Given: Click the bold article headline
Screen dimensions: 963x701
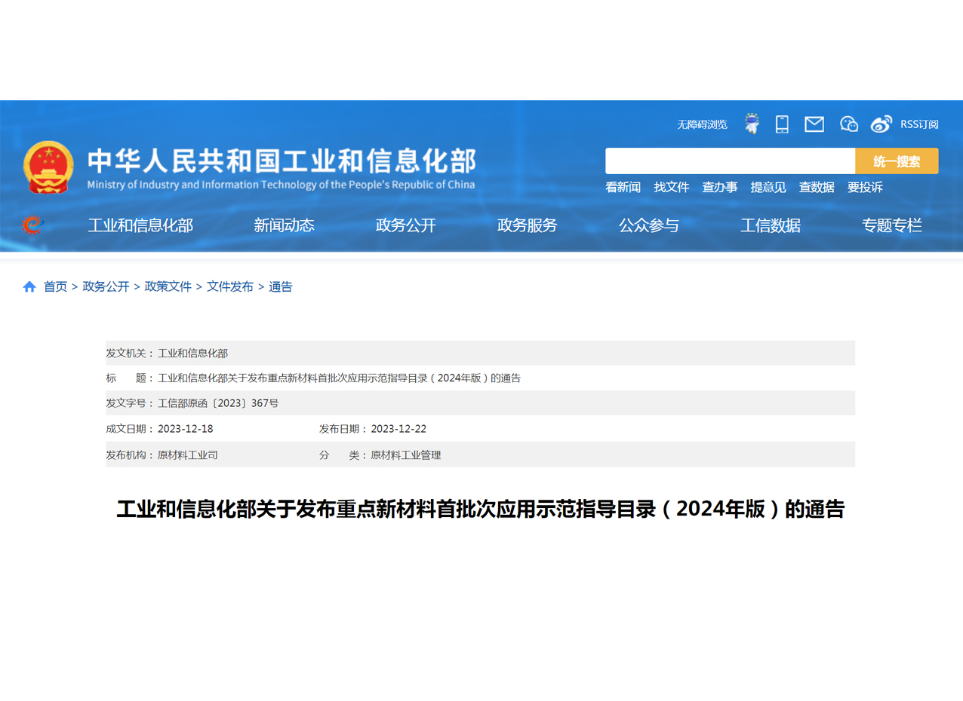Looking at the screenshot, I should [x=481, y=509].
